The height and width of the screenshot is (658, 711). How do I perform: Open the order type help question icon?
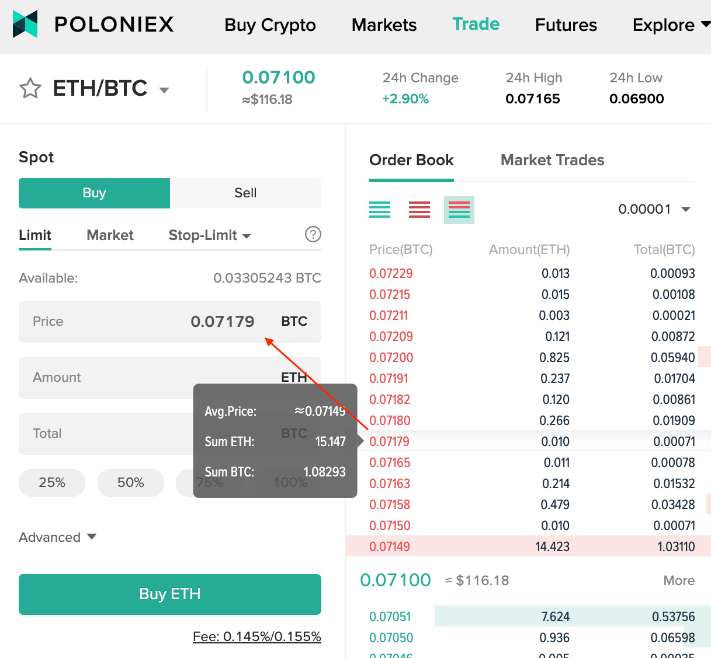pyautogui.click(x=313, y=235)
